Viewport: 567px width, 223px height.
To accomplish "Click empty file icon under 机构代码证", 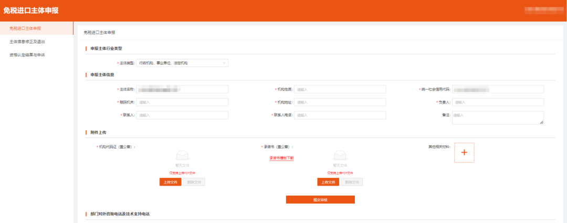I will (182, 156).
